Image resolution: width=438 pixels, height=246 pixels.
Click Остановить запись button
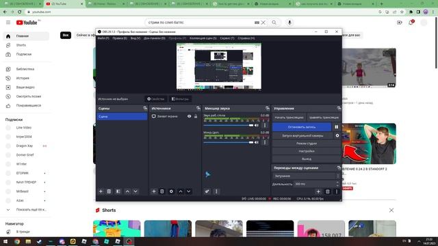302,127
